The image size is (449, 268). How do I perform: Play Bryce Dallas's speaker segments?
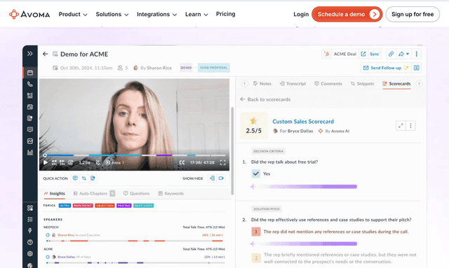point(48,257)
